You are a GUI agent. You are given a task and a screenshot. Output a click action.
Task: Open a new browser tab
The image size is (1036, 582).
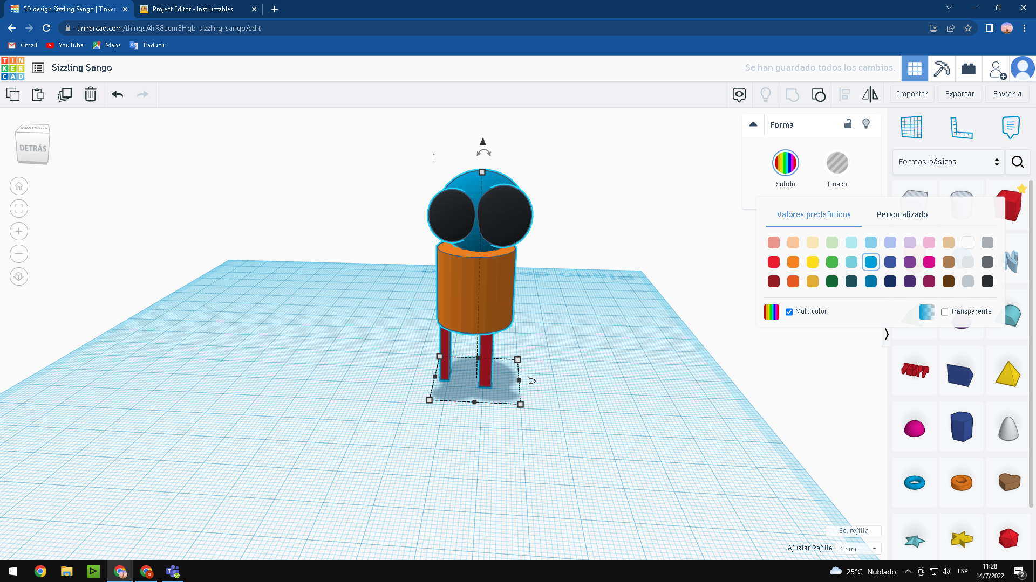[275, 9]
